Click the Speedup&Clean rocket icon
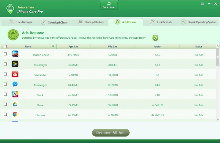 pos(43,22)
